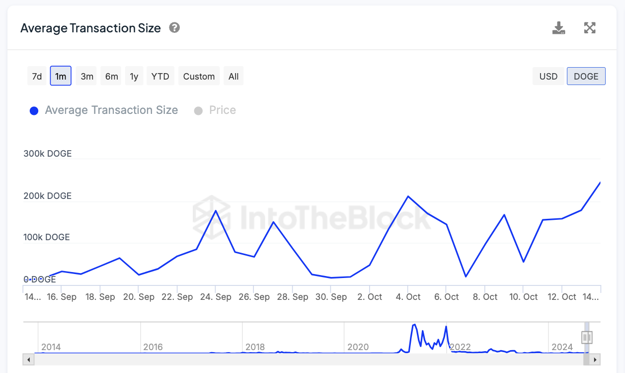
Task: Click the help question mark icon
Action: (174, 28)
